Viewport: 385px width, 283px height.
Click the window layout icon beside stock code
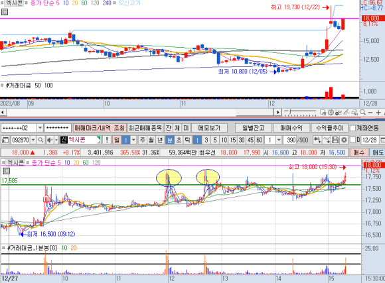point(5,140)
